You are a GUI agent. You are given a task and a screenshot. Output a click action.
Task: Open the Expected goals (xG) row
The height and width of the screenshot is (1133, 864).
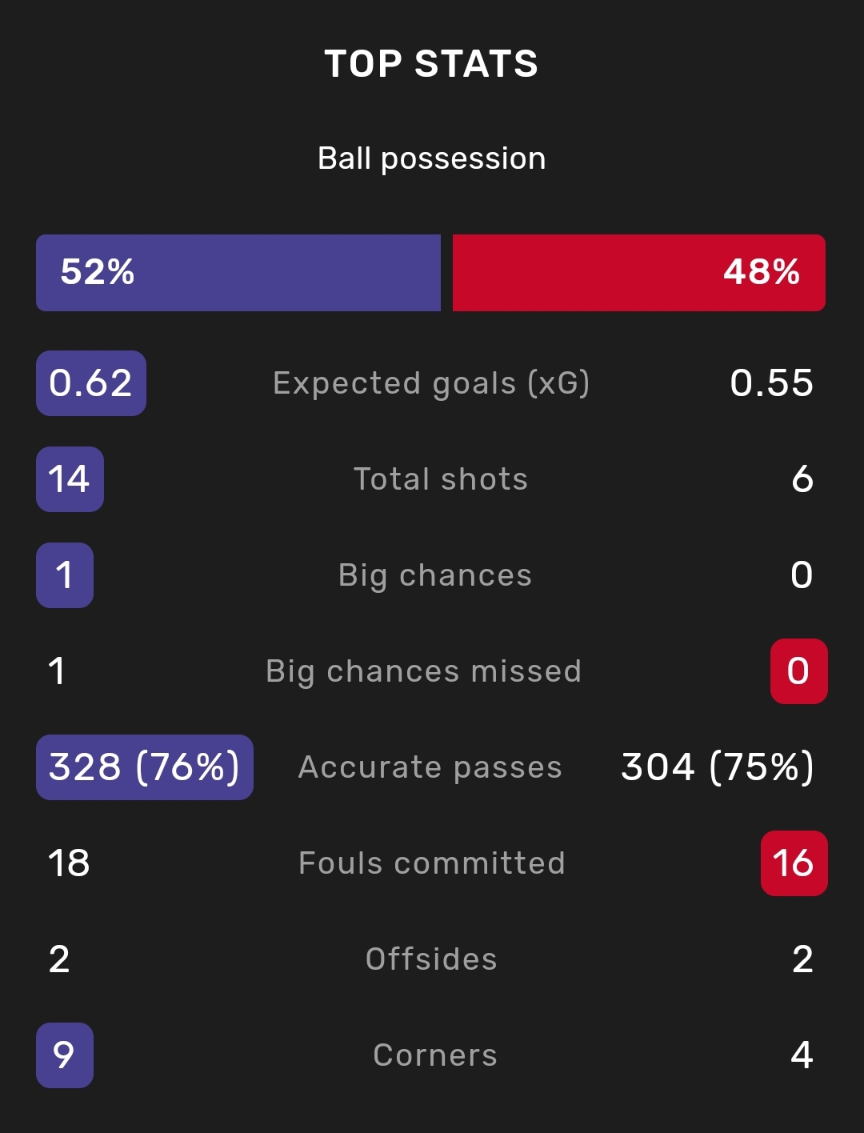pyautogui.click(x=431, y=383)
